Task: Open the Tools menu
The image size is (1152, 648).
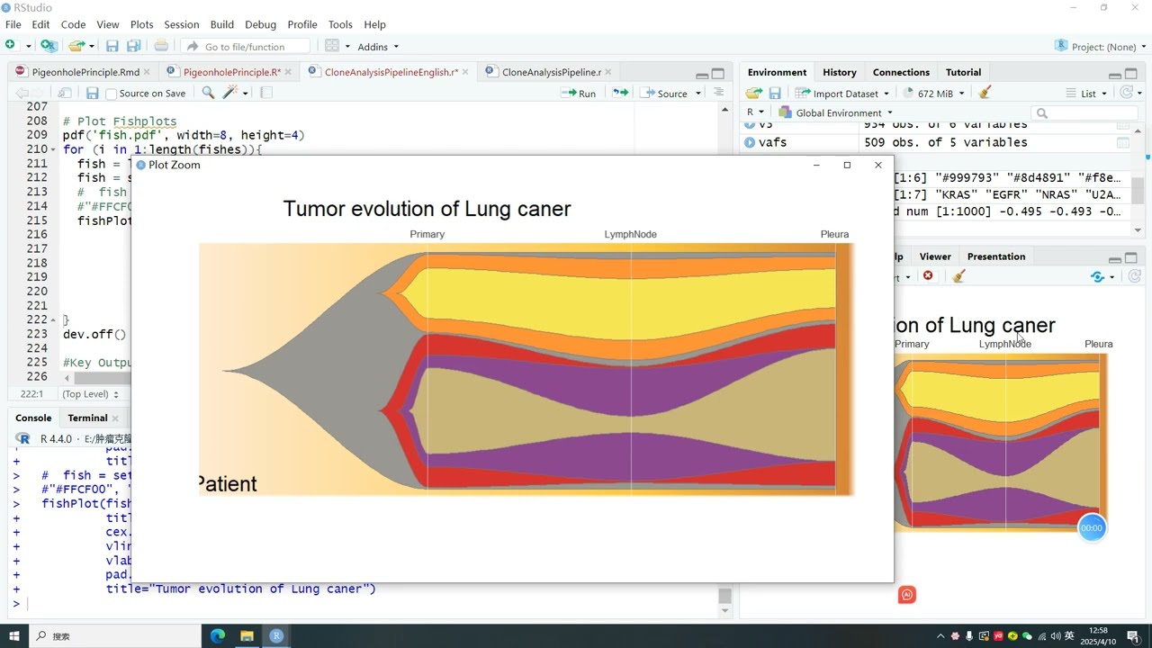Action: 340,24
